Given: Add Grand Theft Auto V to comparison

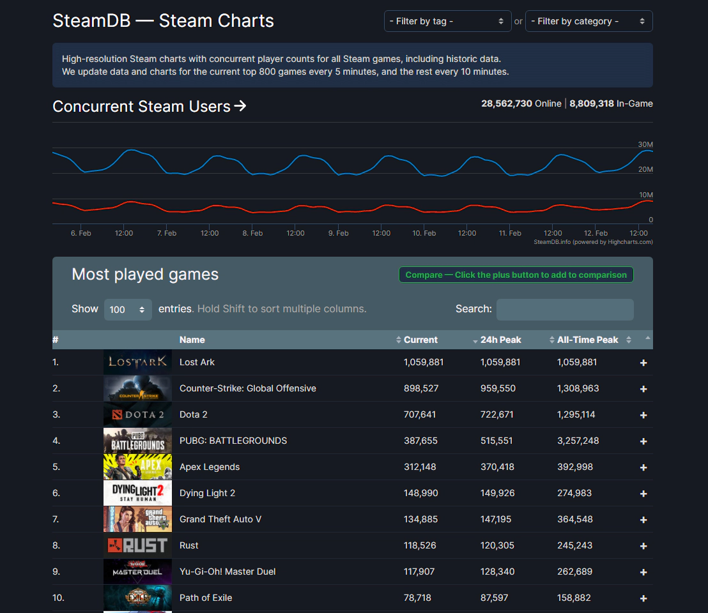Looking at the screenshot, I should tap(643, 520).
